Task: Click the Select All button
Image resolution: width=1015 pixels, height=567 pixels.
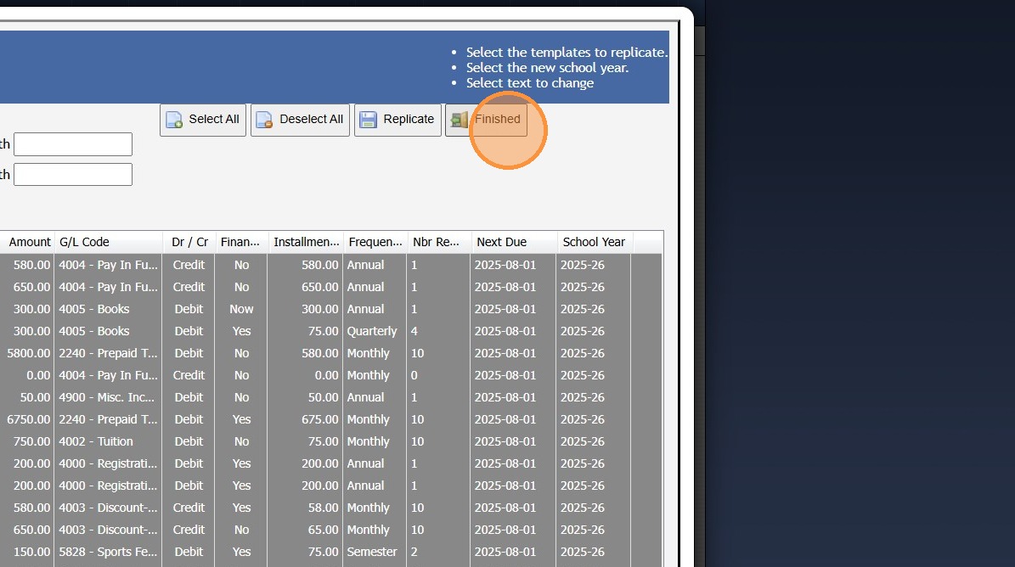Action: coord(203,120)
